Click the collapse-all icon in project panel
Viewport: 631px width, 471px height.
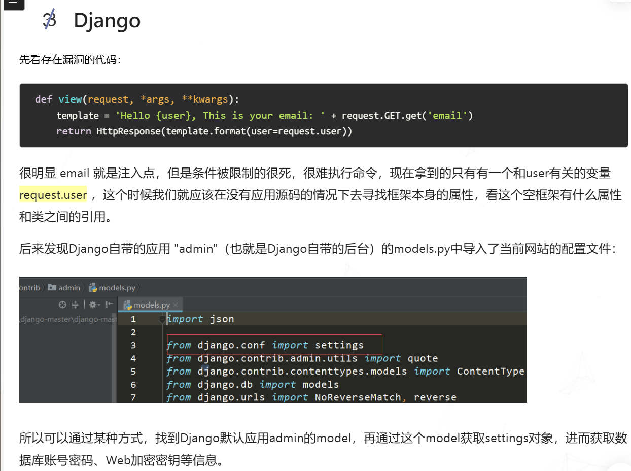pos(75,305)
